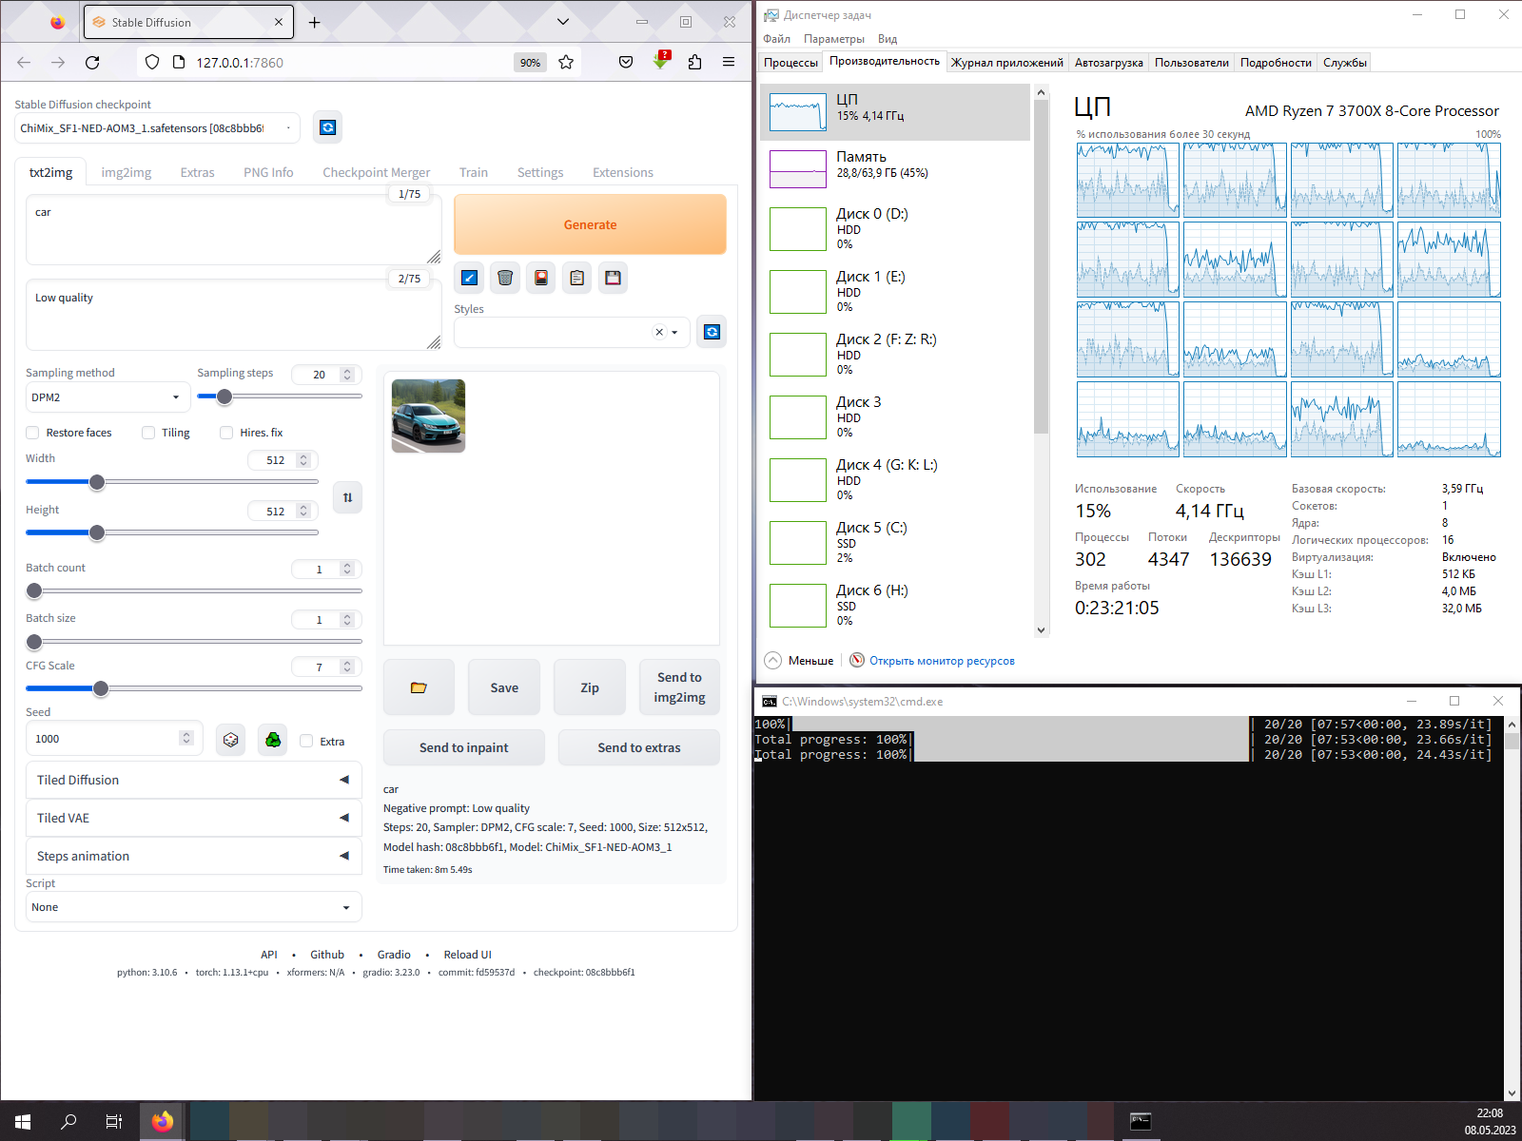Click the Zip button
The width and height of the screenshot is (1522, 1141).
590,687
